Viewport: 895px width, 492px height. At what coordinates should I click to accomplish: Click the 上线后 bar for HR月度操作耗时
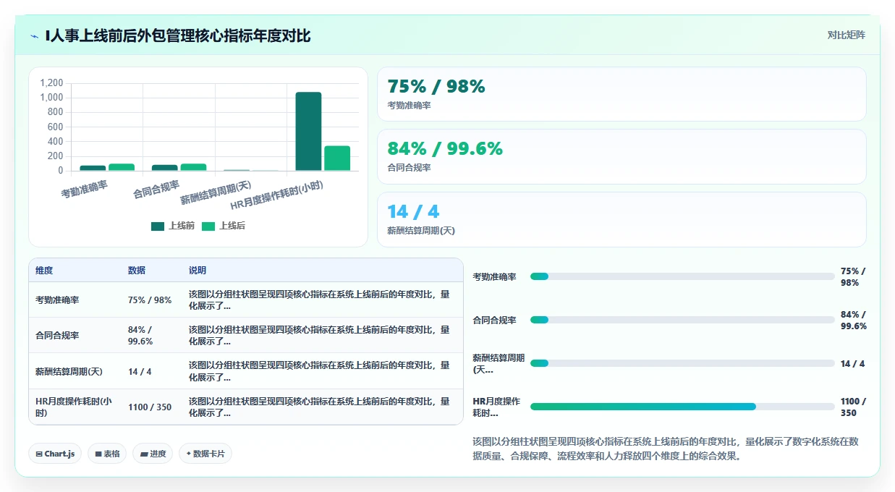tap(337, 158)
